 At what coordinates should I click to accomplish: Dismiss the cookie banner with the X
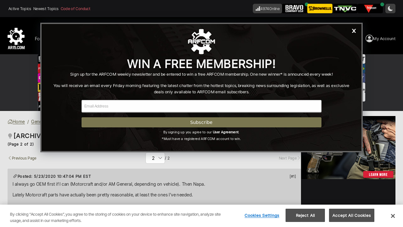tap(393, 216)
